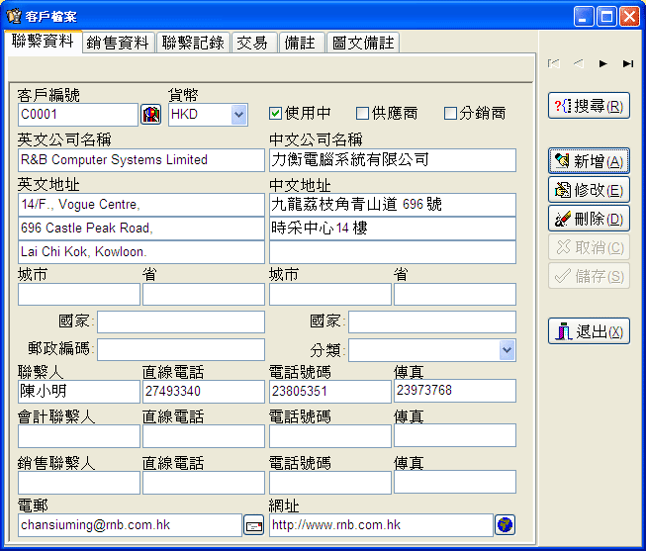Viewport: 646px width, 551px height.
Task: Click the Chinese 國家 field
Action: [431, 321]
